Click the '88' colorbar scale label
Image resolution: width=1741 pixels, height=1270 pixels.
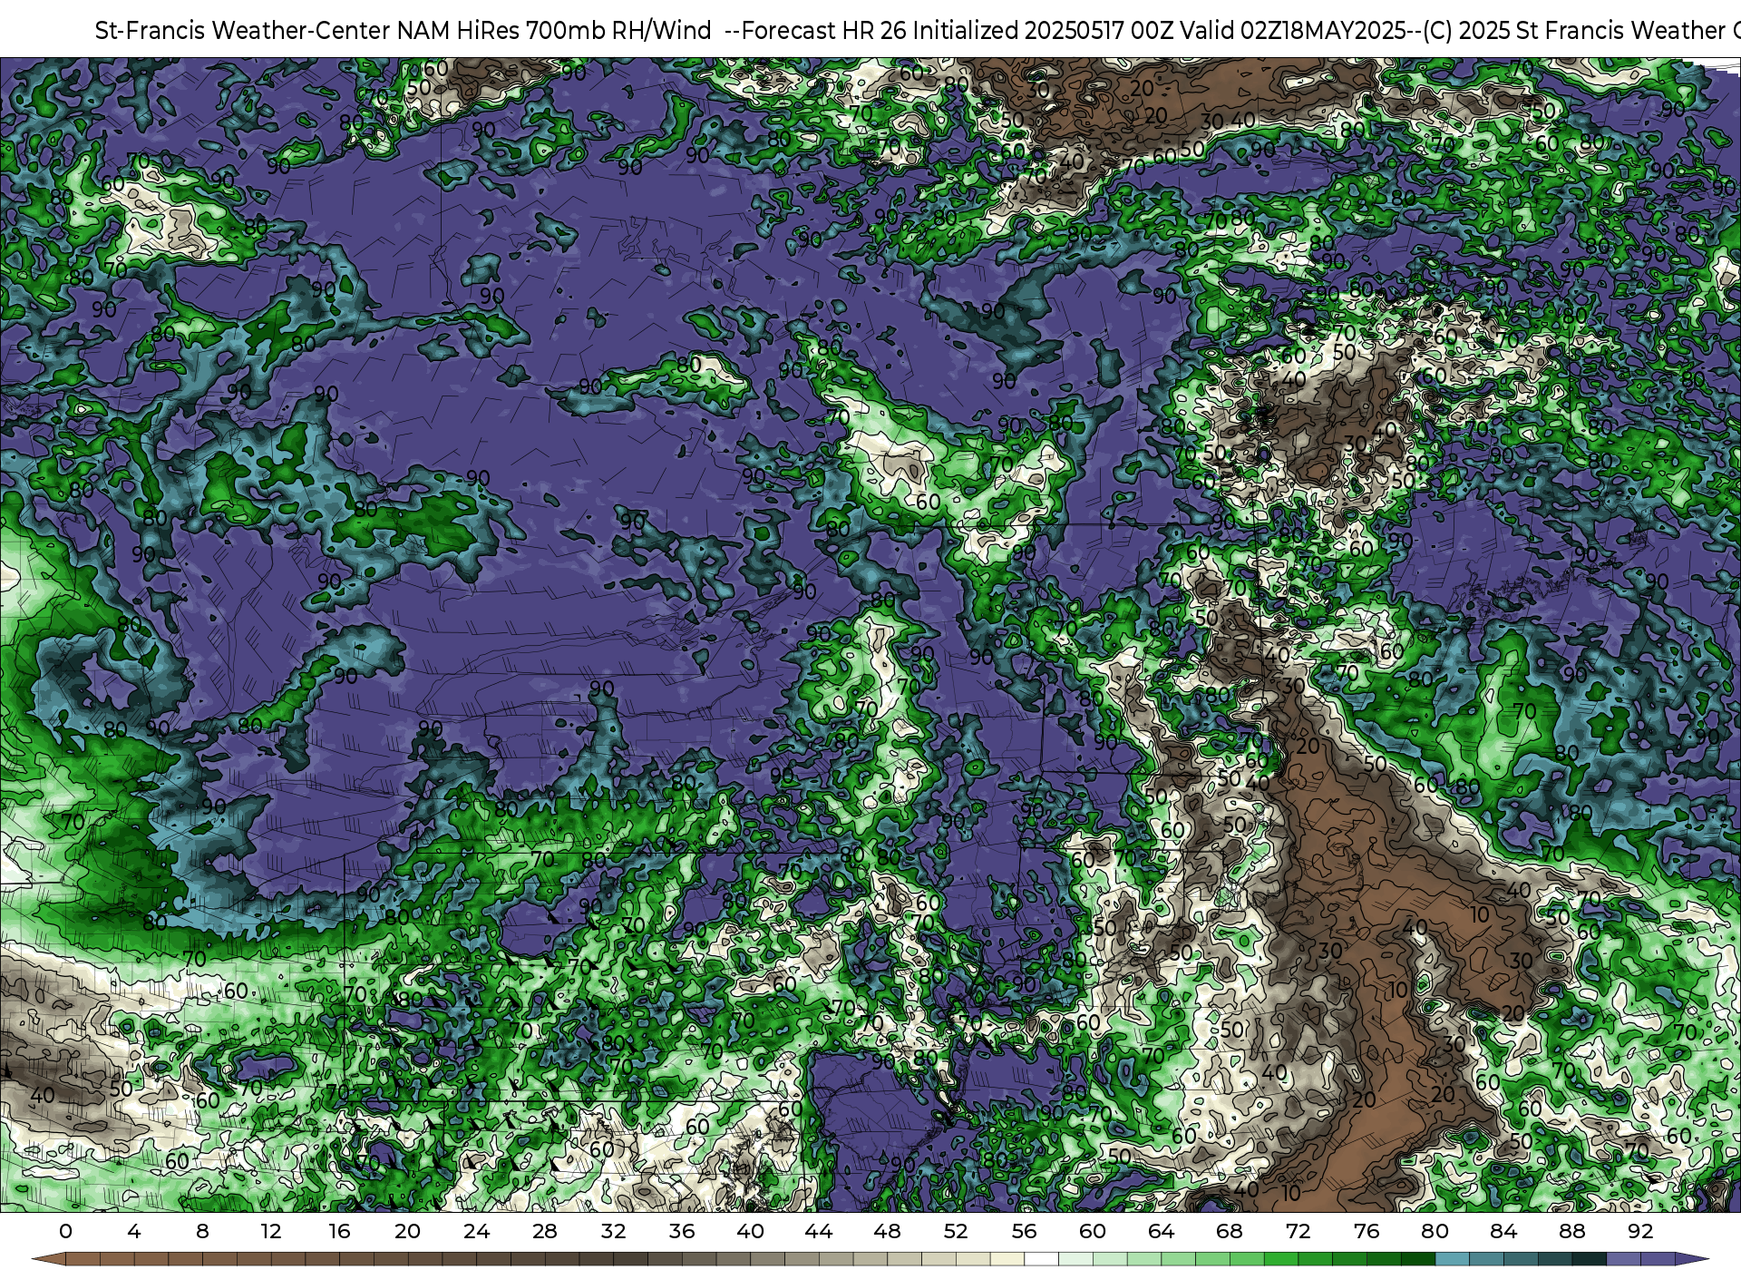[1571, 1231]
